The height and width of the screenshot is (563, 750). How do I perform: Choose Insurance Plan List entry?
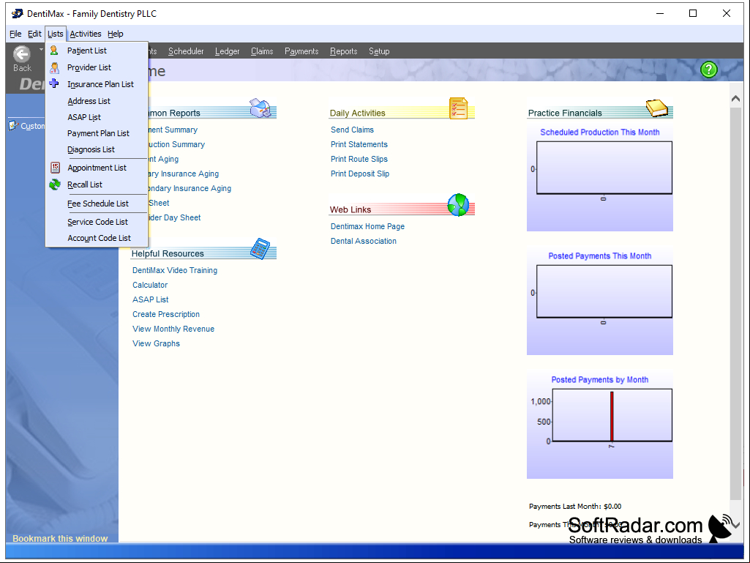[97, 84]
